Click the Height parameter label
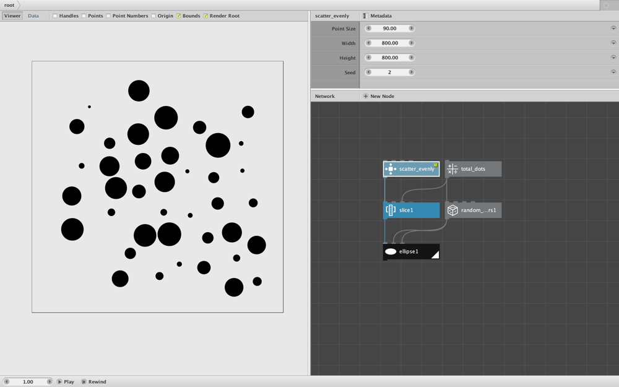This screenshot has height=387, width=619. coord(347,58)
